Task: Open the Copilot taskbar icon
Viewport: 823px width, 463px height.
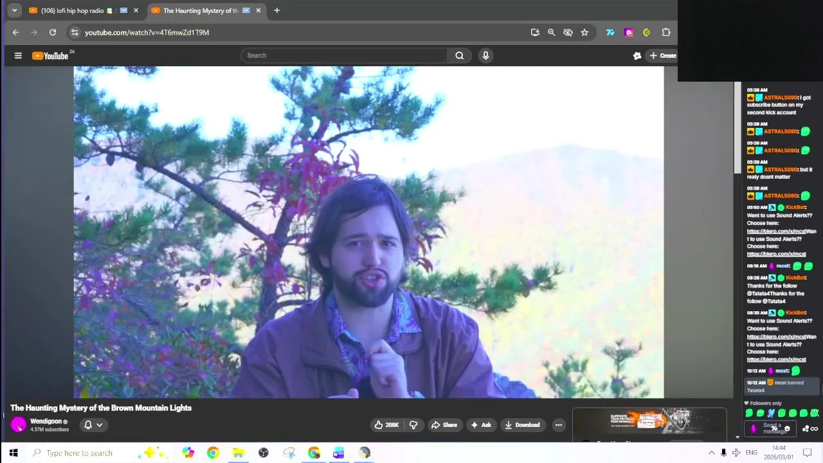Action: click(x=188, y=453)
